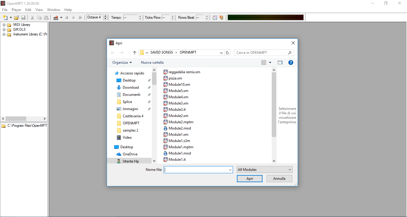407x217 pixels.
Task: Click the Ticks/Row spinner arrows
Action: pos(173,18)
